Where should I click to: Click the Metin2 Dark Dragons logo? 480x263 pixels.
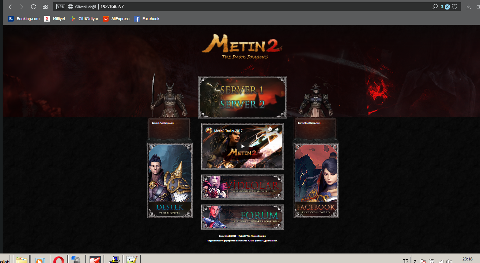[x=242, y=46]
